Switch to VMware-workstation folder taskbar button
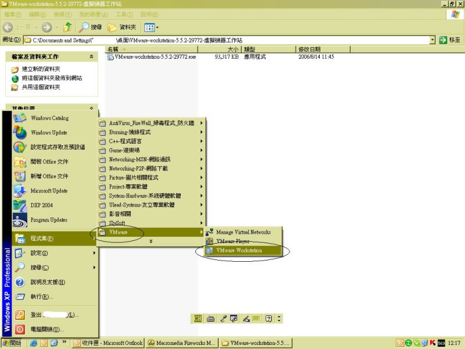This screenshot has width=465, height=349. (x=256, y=343)
